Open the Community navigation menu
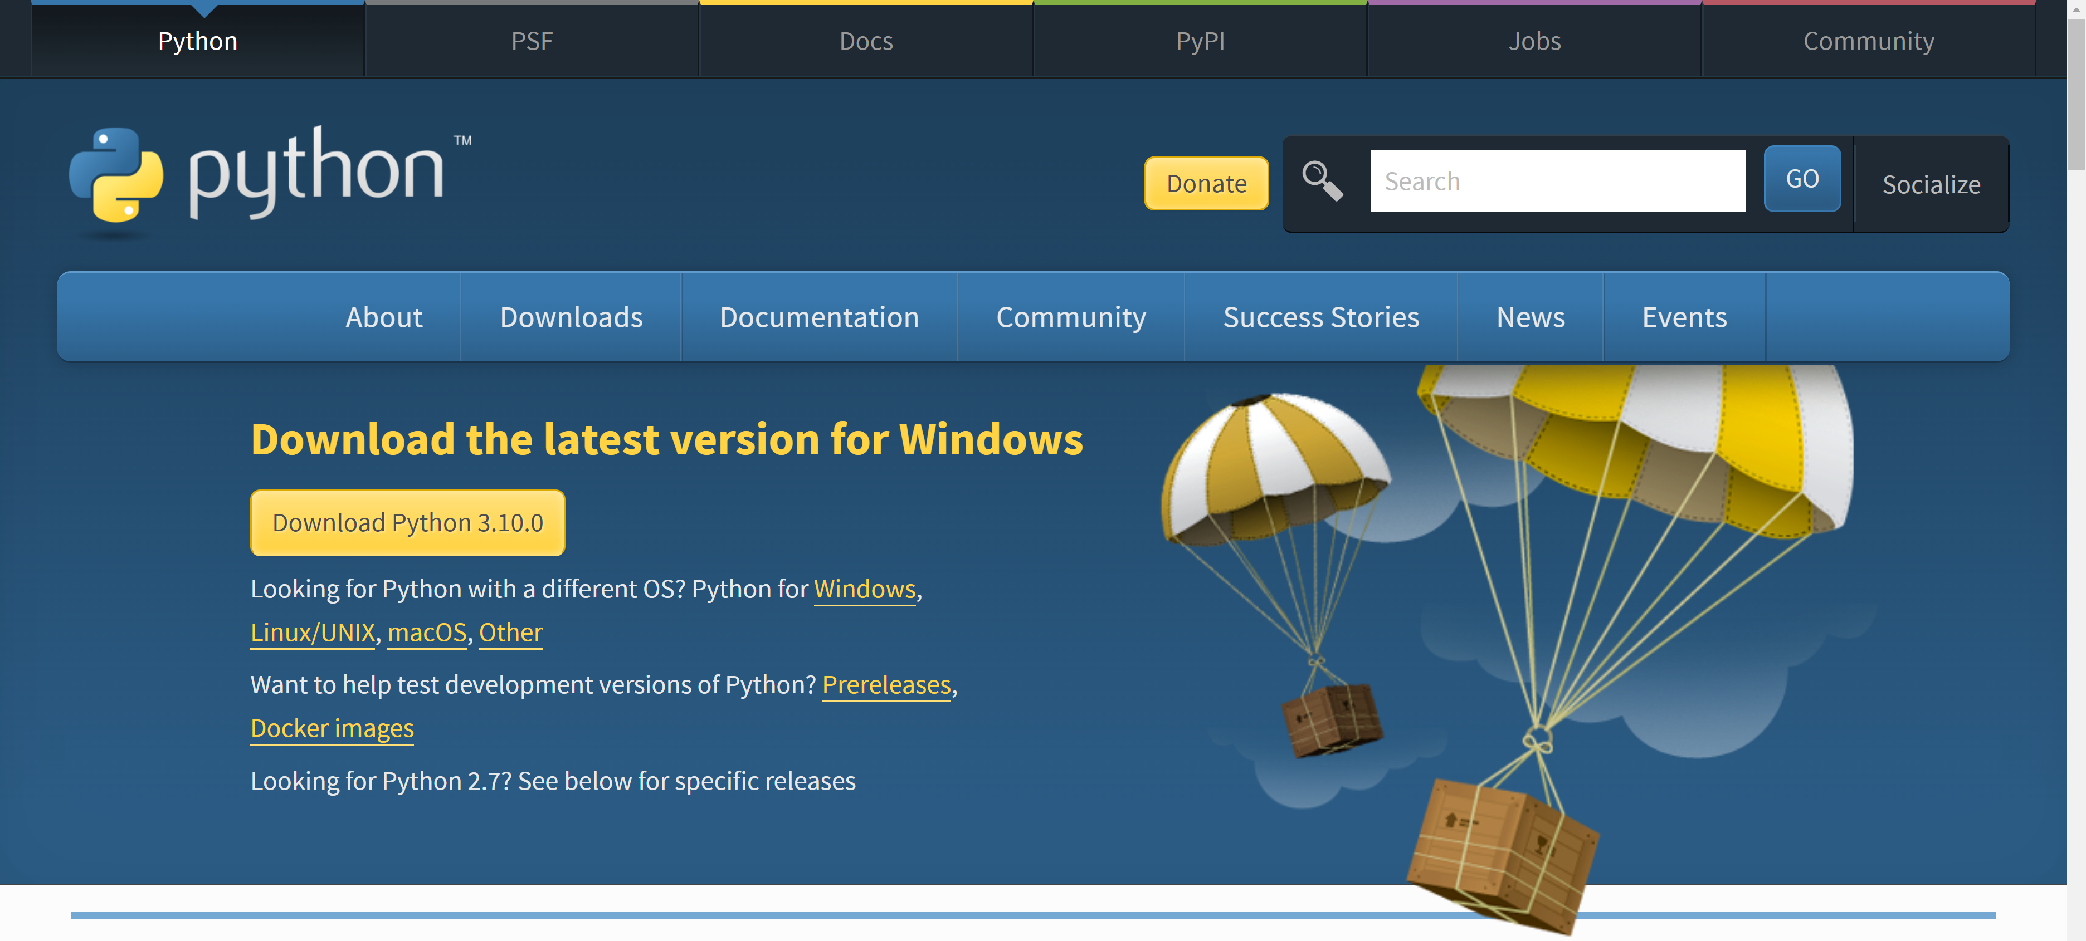 point(1071,317)
